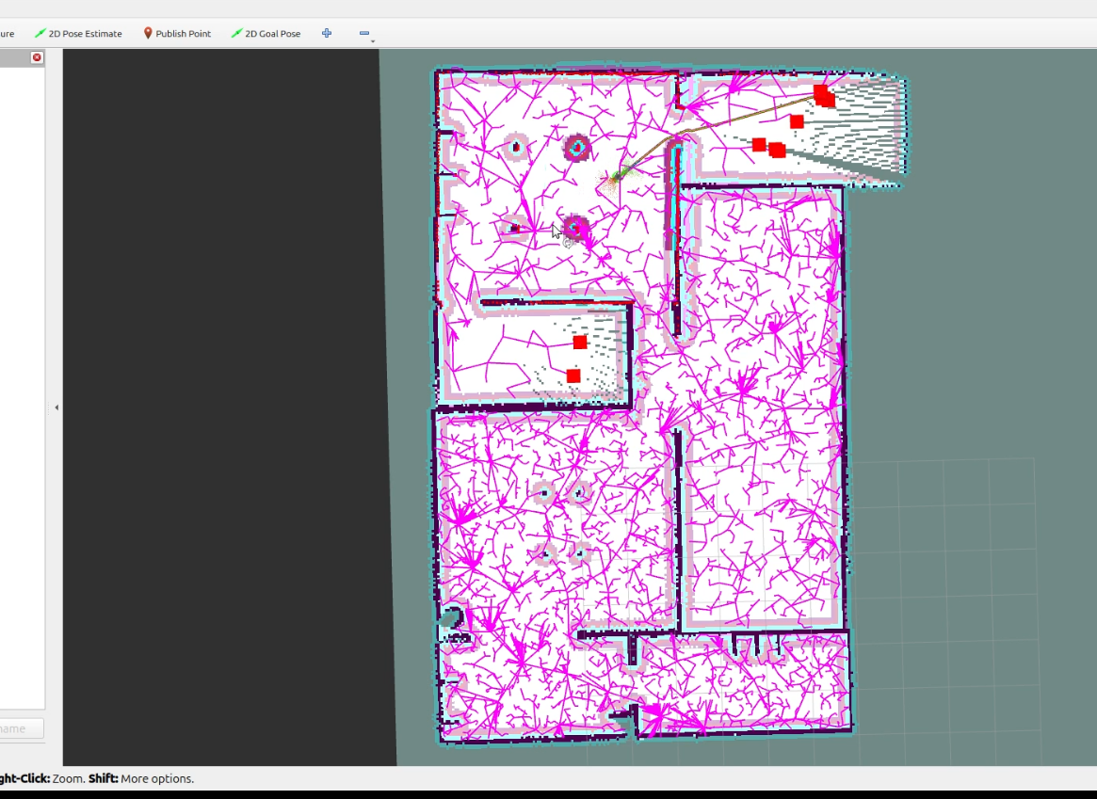The image size is (1097, 799).
Task: Click the "Shift: More options." status bar text
Action: pyautogui.click(x=141, y=778)
